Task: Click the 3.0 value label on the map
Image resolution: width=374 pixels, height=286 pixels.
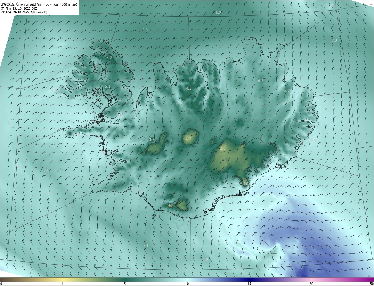Action: point(245,184)
